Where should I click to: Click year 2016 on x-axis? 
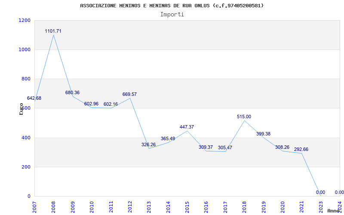pyautogui.click(x=206, y=207)
